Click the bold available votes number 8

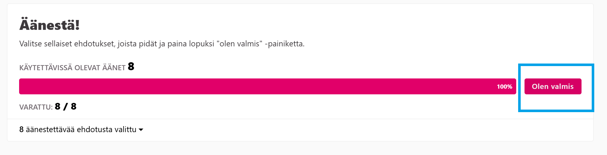(131, 66)
